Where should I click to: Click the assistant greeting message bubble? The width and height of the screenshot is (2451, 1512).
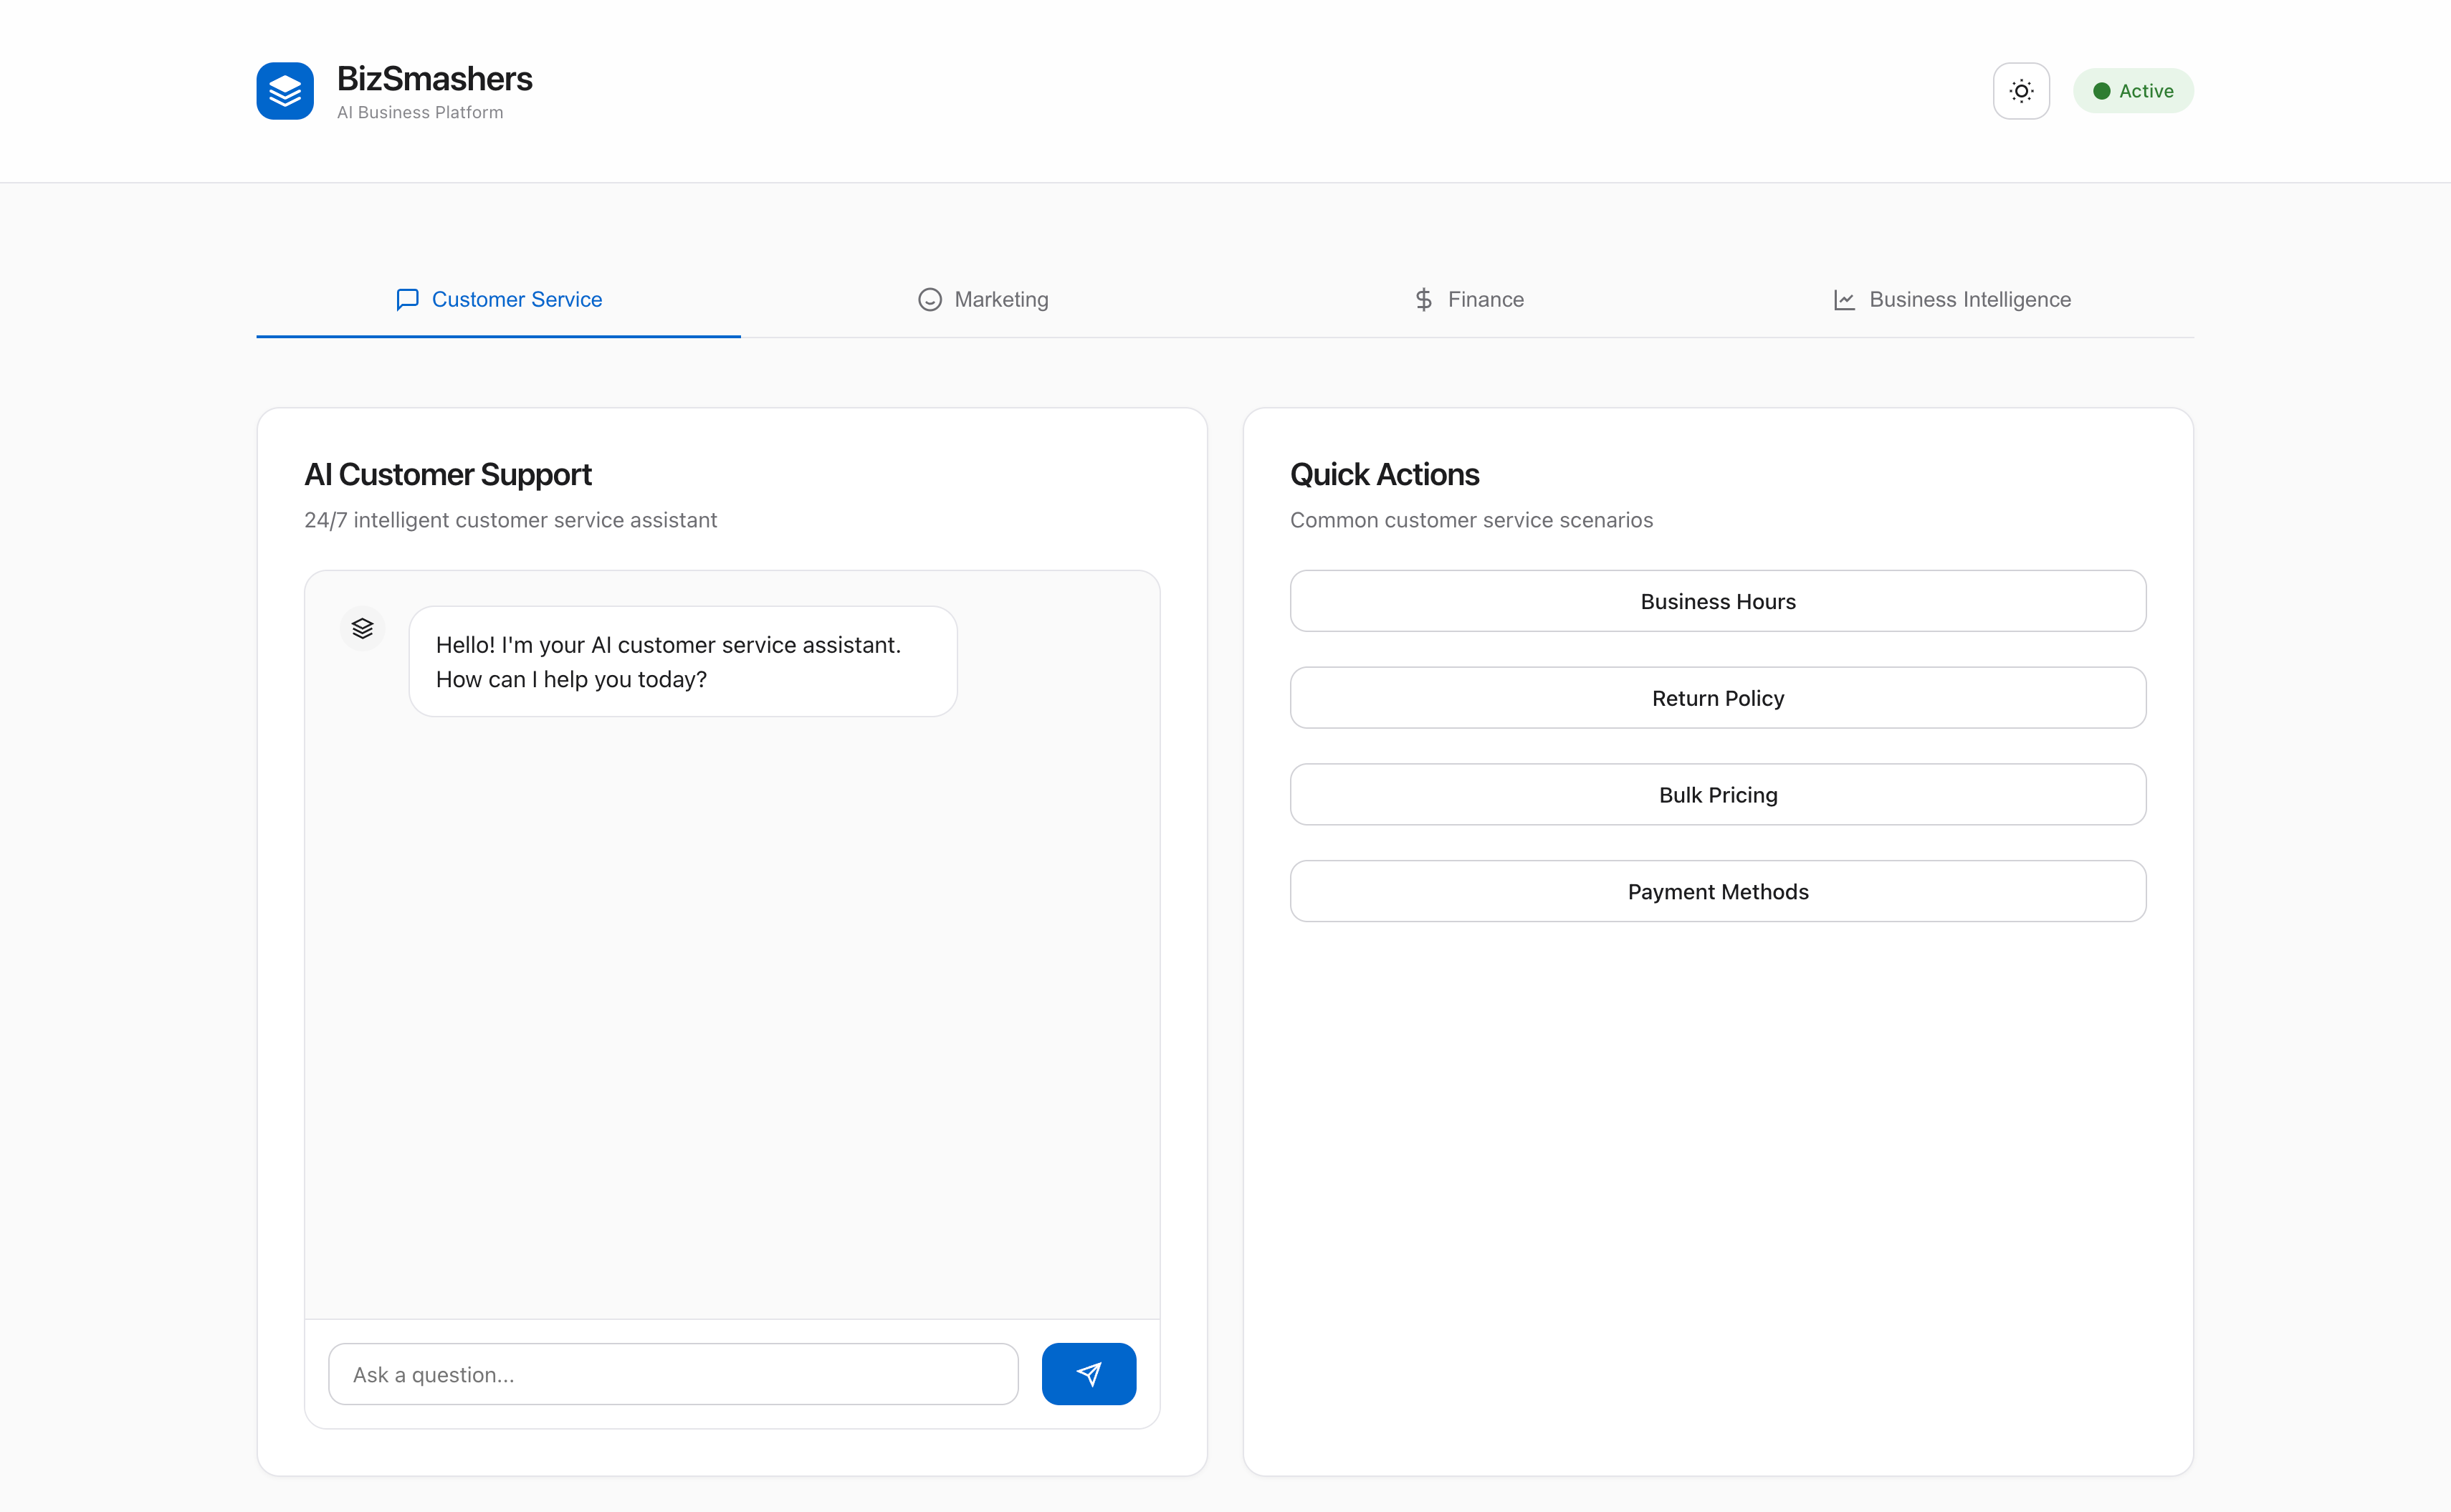(x=682, y=661)
